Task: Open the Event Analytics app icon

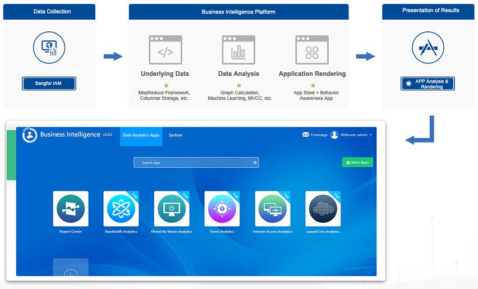Action: 222,209
